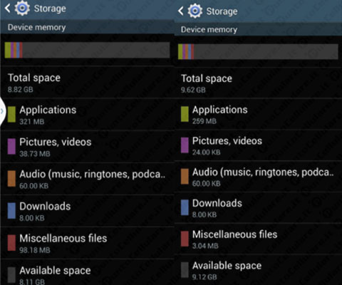The width and height of the screenshot is (342, 285).
Task: Open Pictures, videos 24.00 KB entry
Action: (x=258, y=145)
